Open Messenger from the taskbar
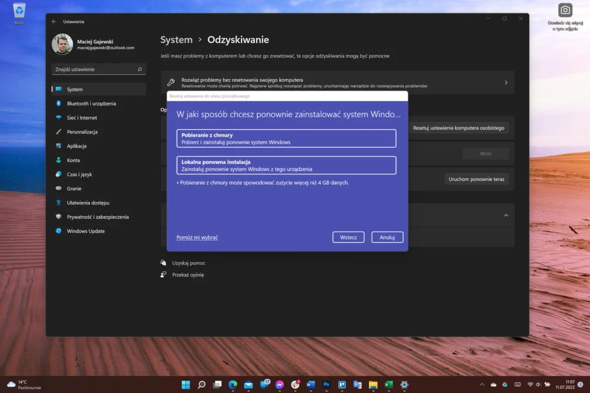The height and width of the screenshot is (393, 590). [280, 384]
